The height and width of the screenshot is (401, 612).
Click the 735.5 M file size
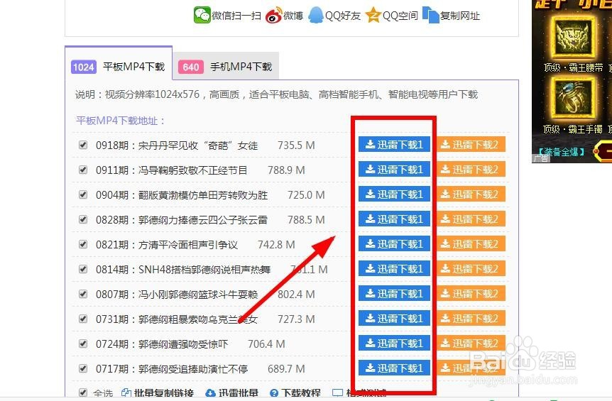296,145
